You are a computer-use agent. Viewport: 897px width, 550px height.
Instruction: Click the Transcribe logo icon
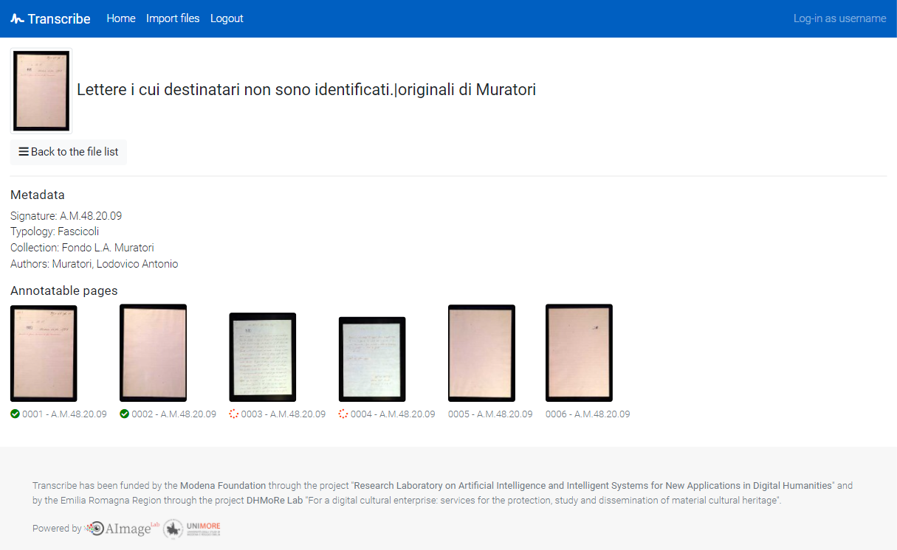click(17, 18)
